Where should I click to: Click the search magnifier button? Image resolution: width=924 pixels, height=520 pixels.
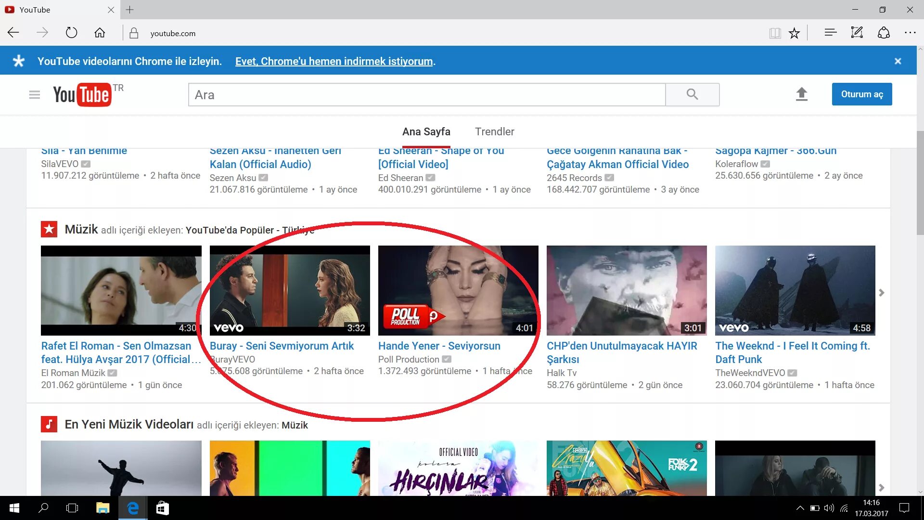tap(693, 94)
